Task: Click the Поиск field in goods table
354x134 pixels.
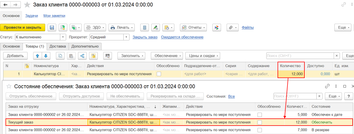Action: (300, 56)
